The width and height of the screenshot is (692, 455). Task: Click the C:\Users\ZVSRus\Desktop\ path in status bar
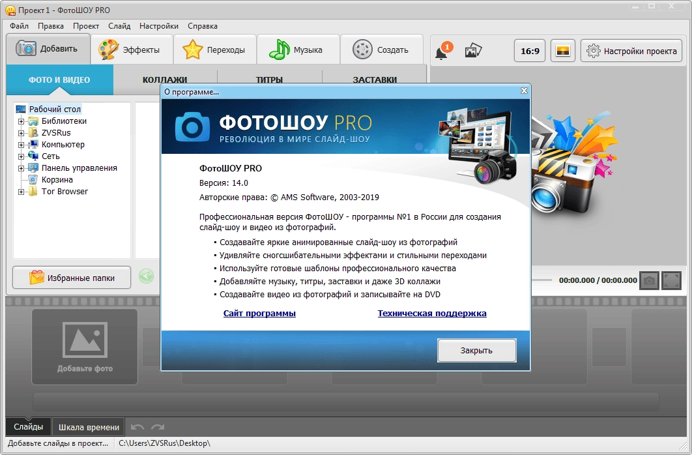point(165,443)
